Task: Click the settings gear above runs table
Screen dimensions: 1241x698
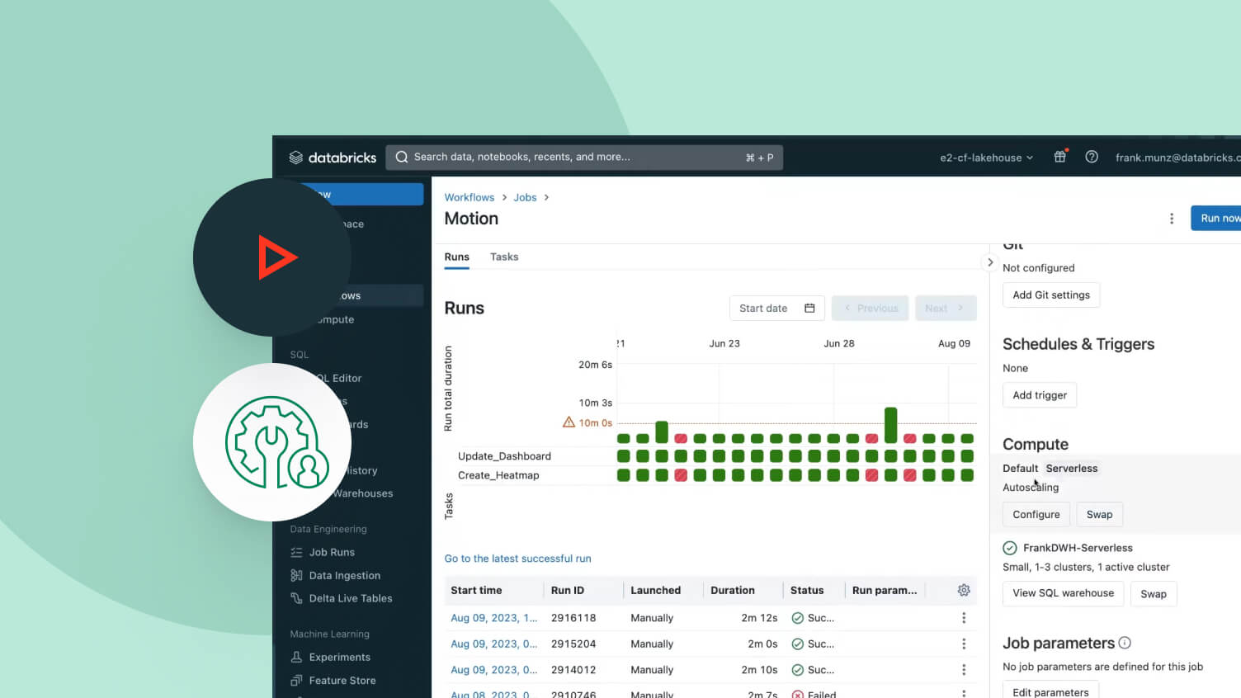Action: click(964, 590)
